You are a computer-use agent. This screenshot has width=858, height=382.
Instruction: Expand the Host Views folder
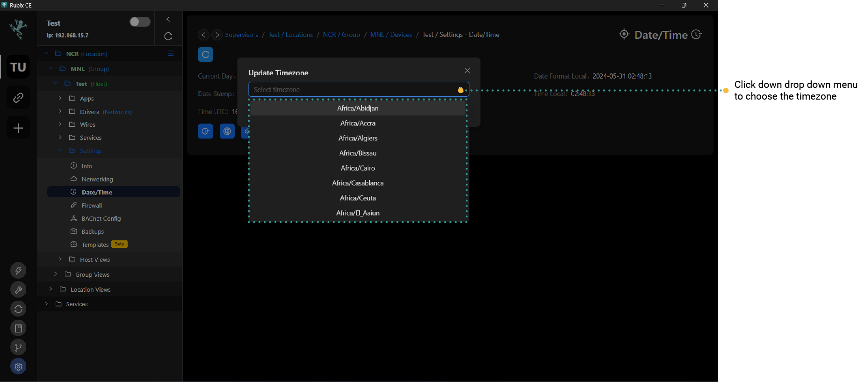coord(60,259)
